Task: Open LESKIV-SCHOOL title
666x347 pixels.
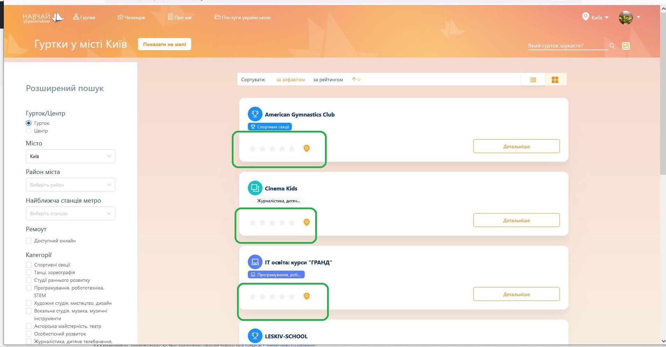Action: [x=286, y=336]
